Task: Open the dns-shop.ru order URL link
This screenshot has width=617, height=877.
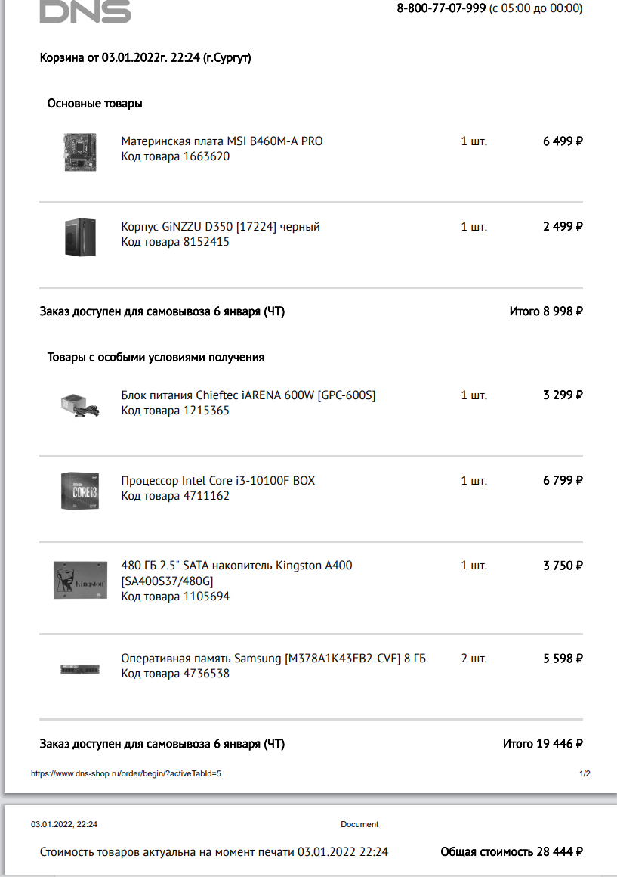Action: 125,774
